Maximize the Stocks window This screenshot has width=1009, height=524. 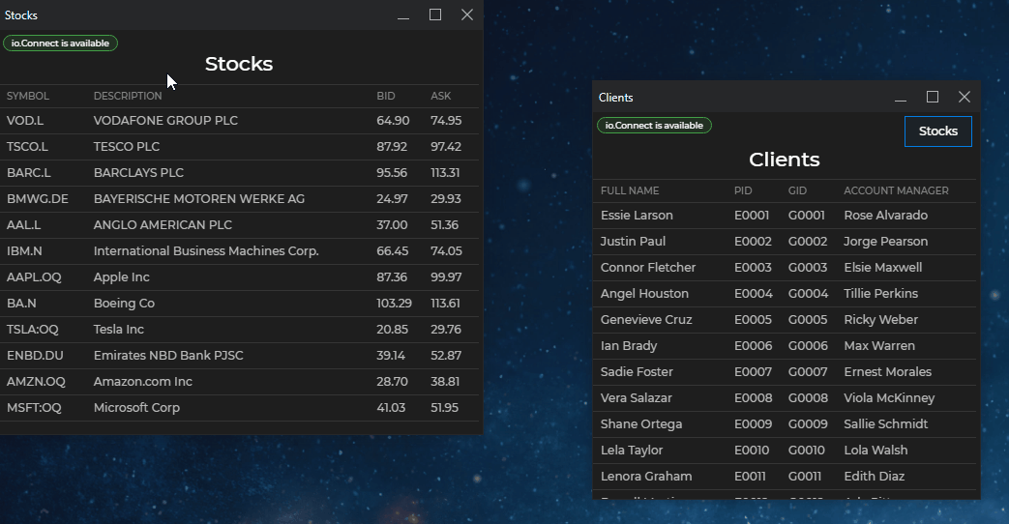[x=435, y=15]
